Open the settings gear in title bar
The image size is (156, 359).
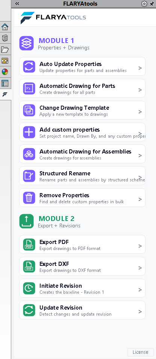144,4
